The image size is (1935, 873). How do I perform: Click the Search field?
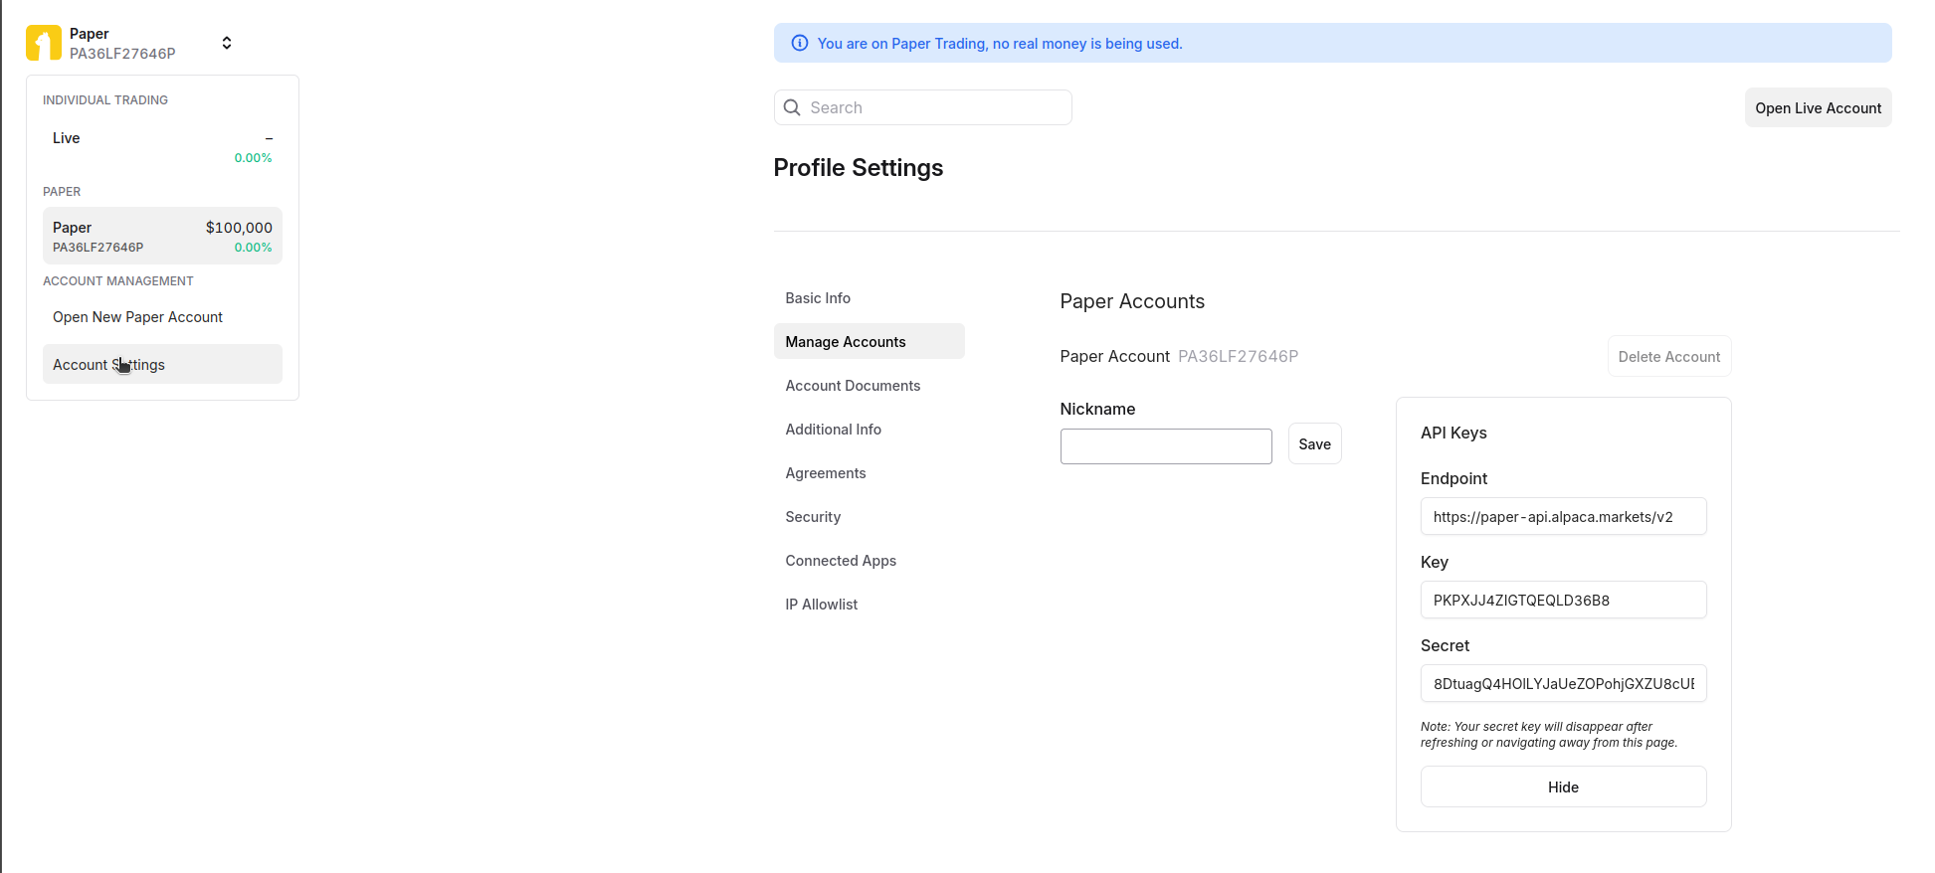(935, 107)
